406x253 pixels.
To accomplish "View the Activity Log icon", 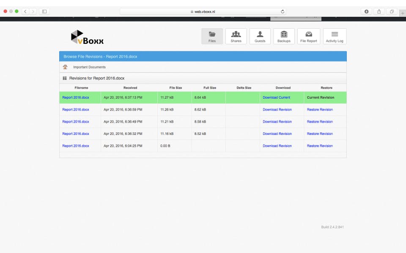I will pos(335,36).
